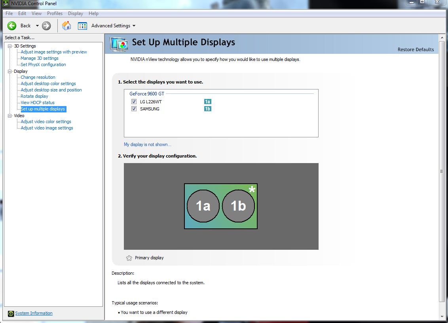448x323 pixels.
Task: Open the Help menu
Action: coord(93,13)
